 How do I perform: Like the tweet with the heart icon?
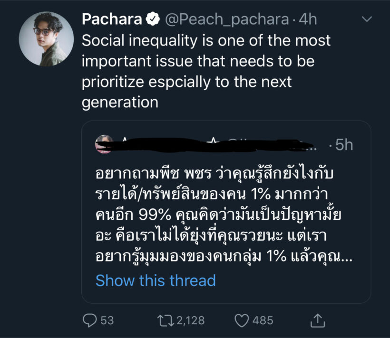[x=242, y=320]
